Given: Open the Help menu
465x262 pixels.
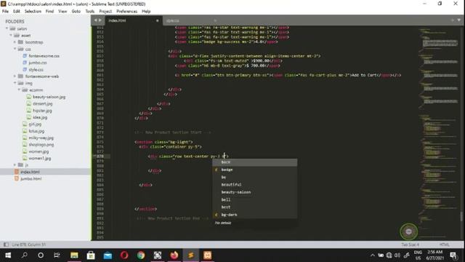Looking at the screenshot, I should tap(146, 12).
